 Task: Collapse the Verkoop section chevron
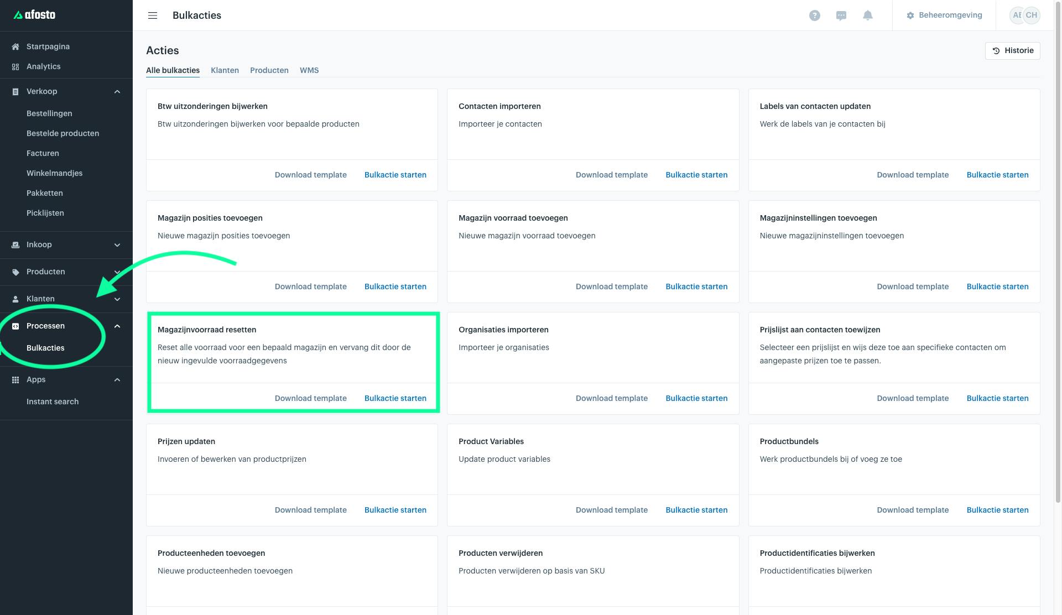pos(117,91)
